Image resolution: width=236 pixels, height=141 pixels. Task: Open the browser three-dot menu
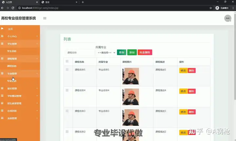(233, 8)
